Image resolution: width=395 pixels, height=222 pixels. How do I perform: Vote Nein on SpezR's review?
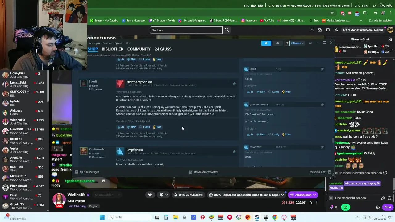132,127
